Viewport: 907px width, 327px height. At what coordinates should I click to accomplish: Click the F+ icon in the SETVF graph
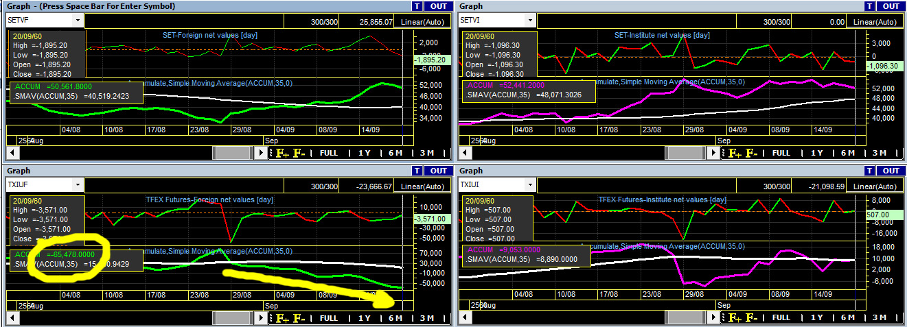click(282, 154)
